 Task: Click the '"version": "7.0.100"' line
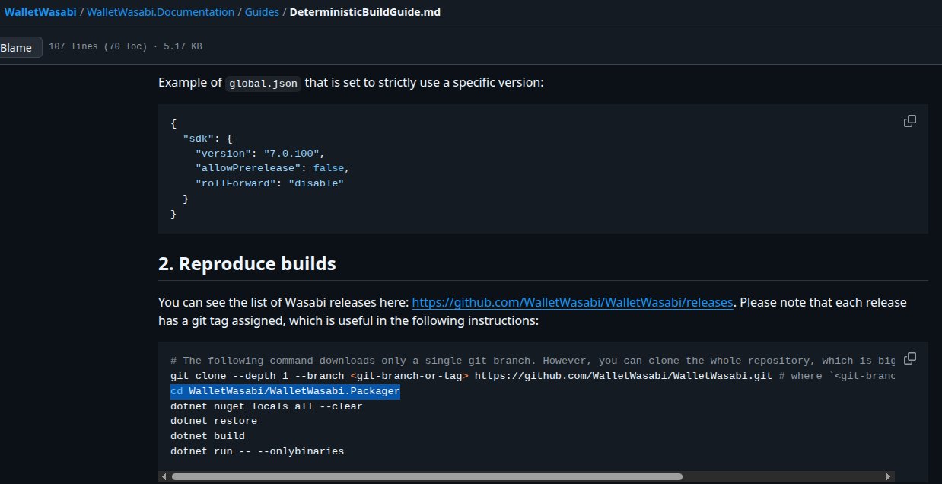259,153
